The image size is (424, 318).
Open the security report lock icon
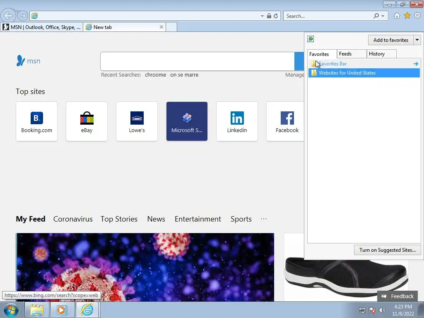click(269, 16)
